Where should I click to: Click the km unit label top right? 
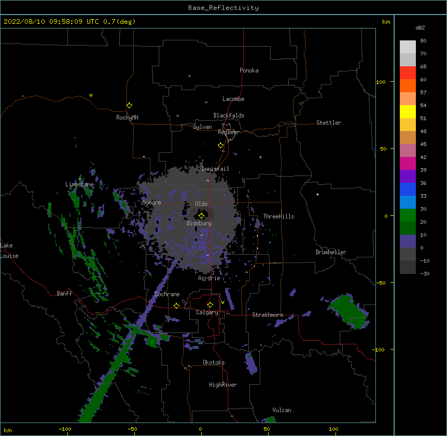(x=386, y=22)
